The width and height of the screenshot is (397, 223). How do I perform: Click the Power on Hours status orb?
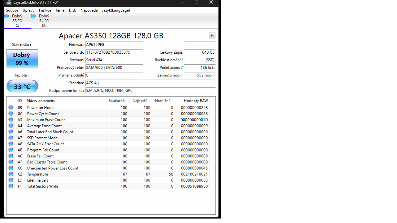11,108
